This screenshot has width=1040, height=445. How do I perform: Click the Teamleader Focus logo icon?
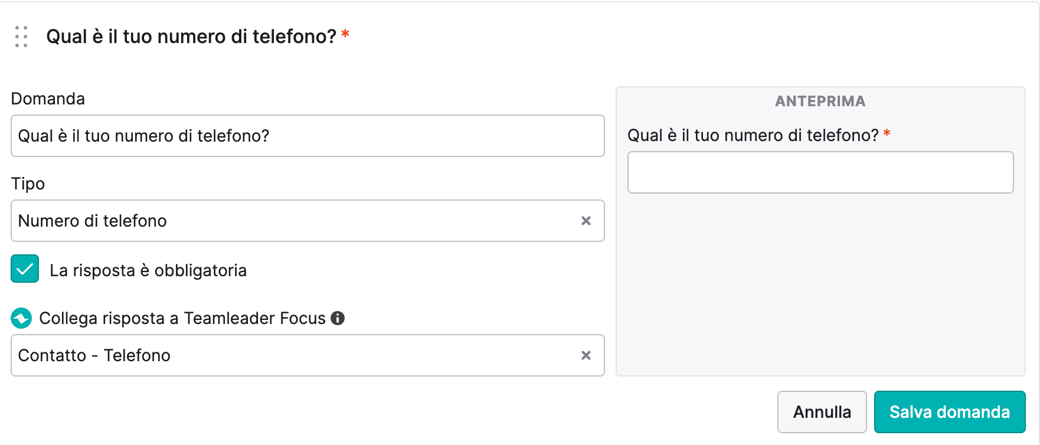tap(21, 318)
